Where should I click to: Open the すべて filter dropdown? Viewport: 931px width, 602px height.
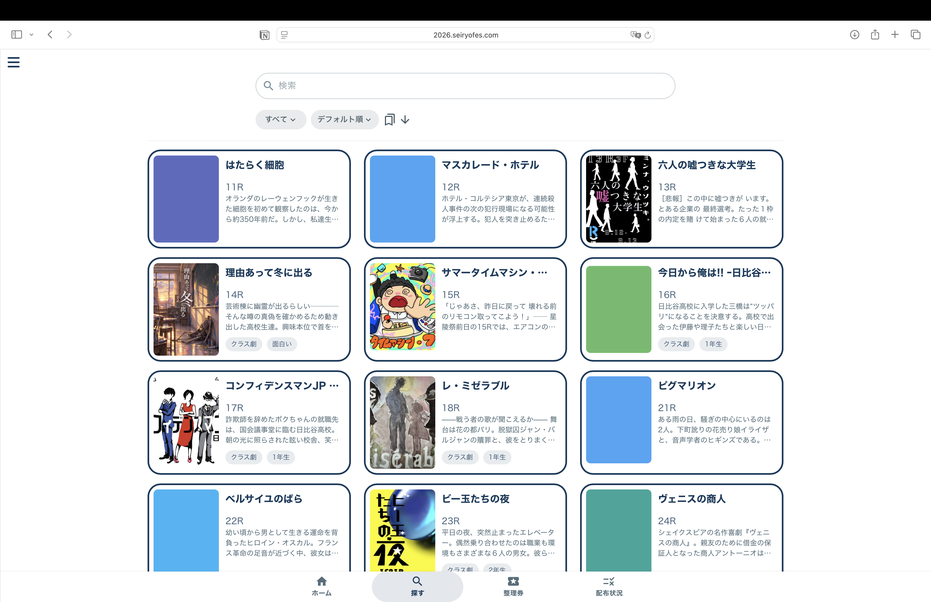[x=280, y=120]
